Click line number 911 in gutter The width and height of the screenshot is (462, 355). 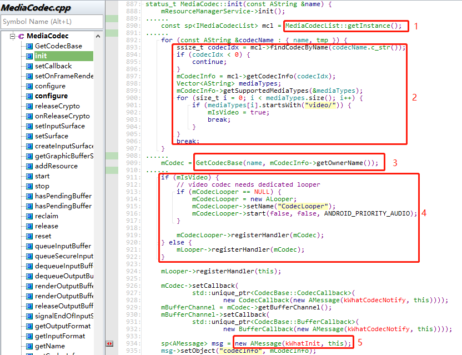[x=132, y=177]
